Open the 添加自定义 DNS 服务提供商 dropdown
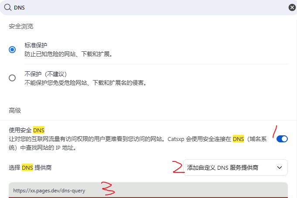The height and width of the screenshot is (198, 297). [236, 168]
